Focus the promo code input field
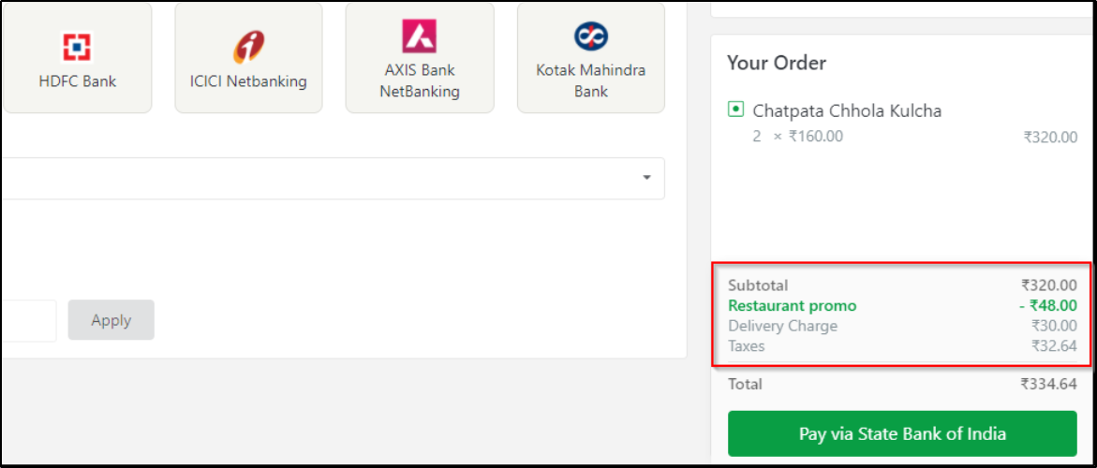This screenshot has width=1097, height=468. coord(28,321)
